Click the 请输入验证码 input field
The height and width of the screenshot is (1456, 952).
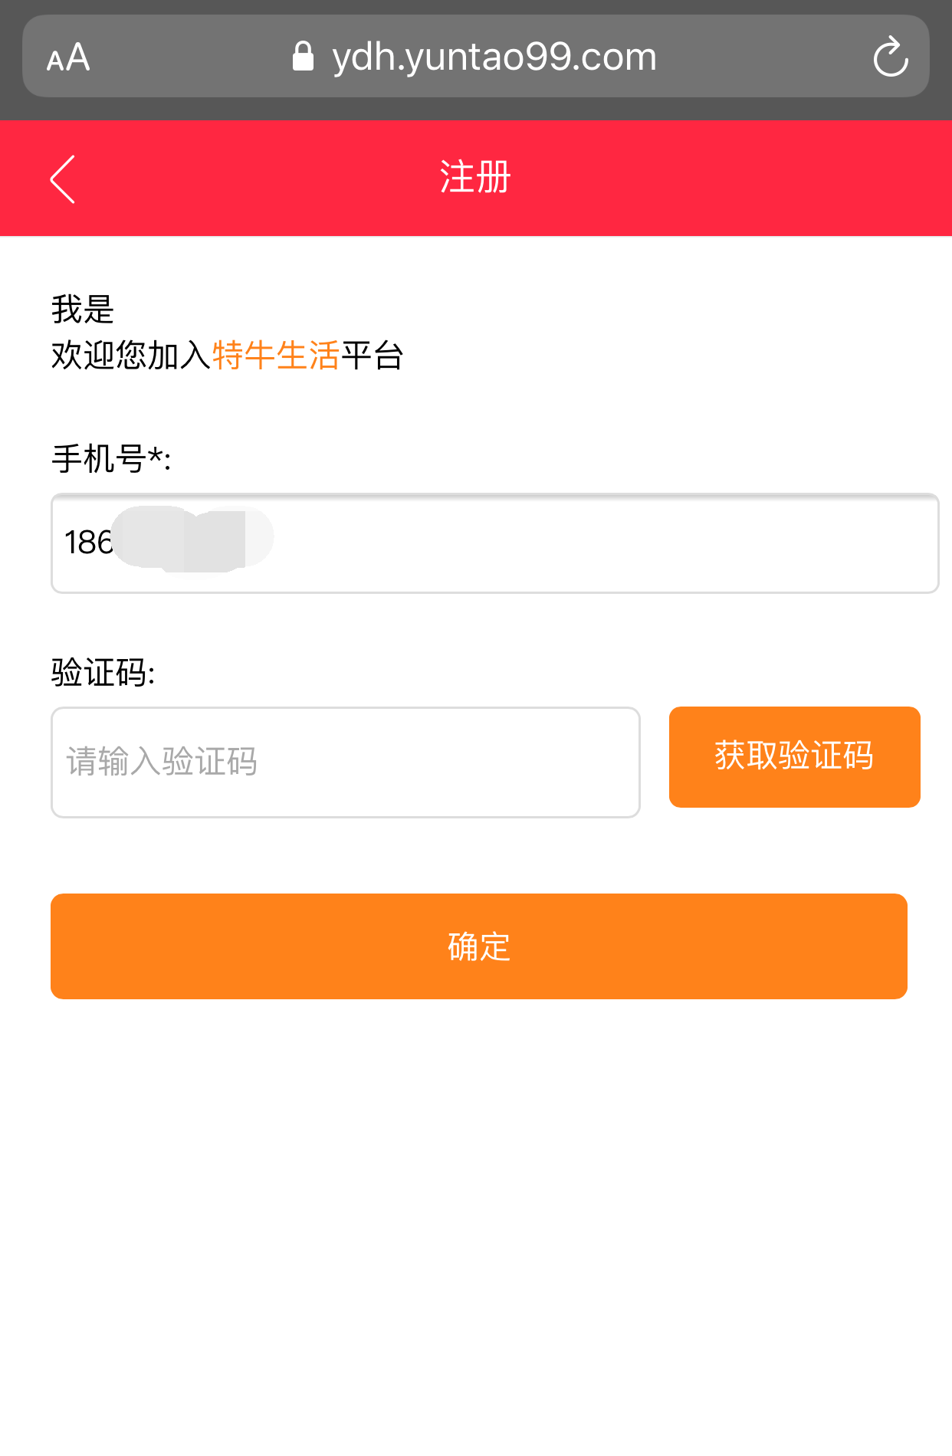click(345, 762)
